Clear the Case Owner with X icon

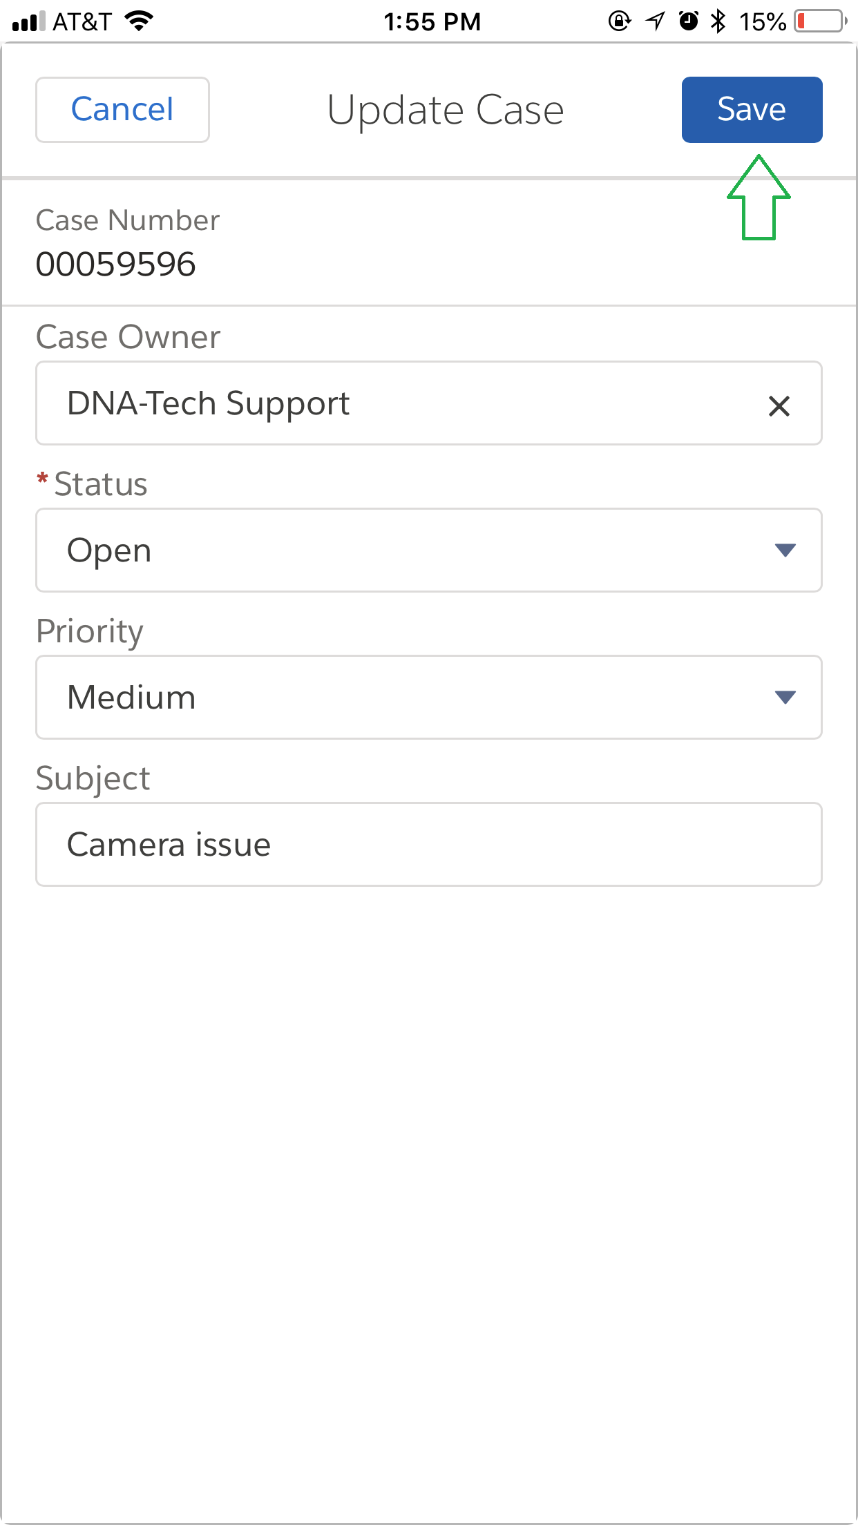click(x=779, y=405)
